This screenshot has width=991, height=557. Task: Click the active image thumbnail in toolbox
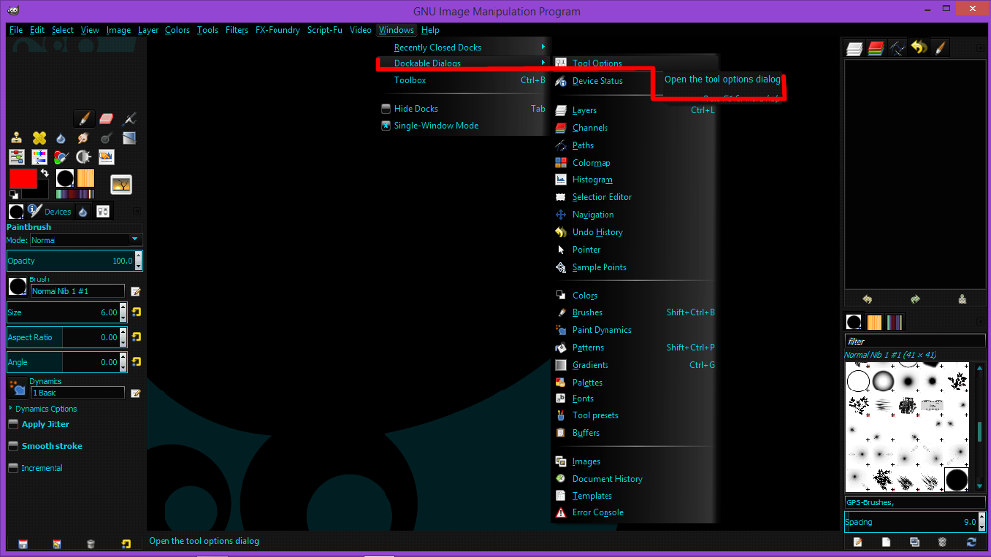click(x=121, y=184)
